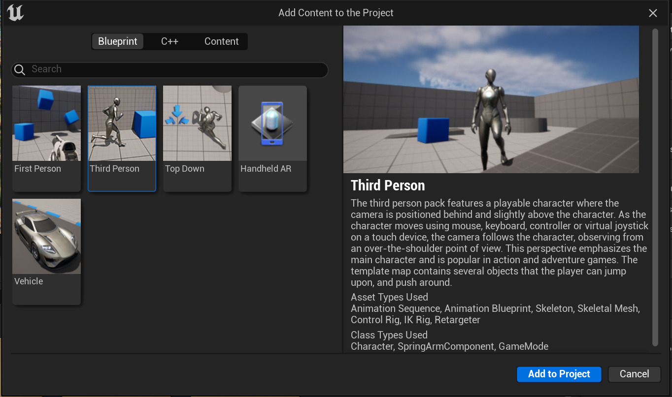Click the Class Types Used heading
Image resolution: width=672 pixels, height=397 pixels.
coord(389,335)
